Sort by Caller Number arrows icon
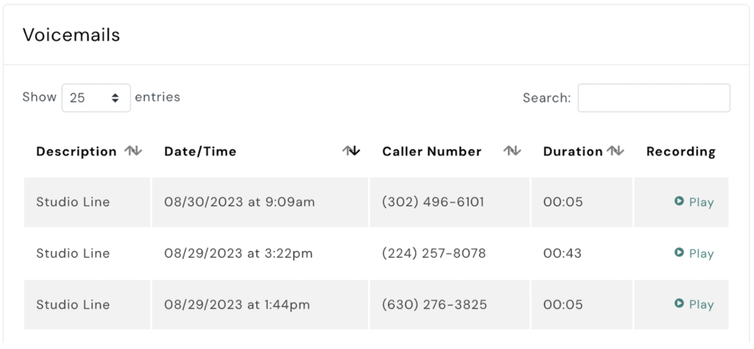Viewport: 754px width, 349px height. pos(512,151)
